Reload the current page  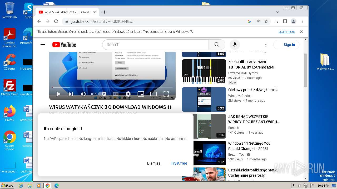[x=56, y=22]
